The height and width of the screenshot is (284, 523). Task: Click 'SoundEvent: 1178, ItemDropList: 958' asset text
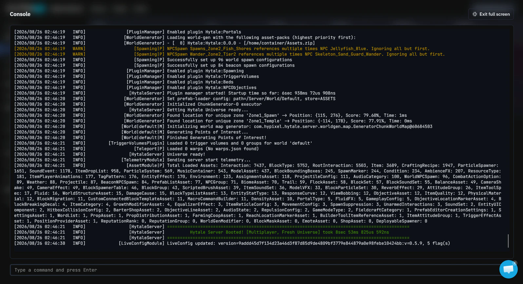pyautogui.click(x=74, y=171)
